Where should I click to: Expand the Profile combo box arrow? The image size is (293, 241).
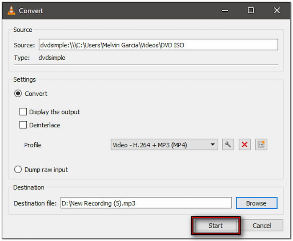213,145
